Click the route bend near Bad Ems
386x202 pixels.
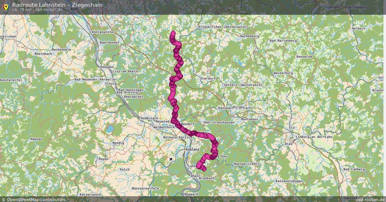point(215,153)
